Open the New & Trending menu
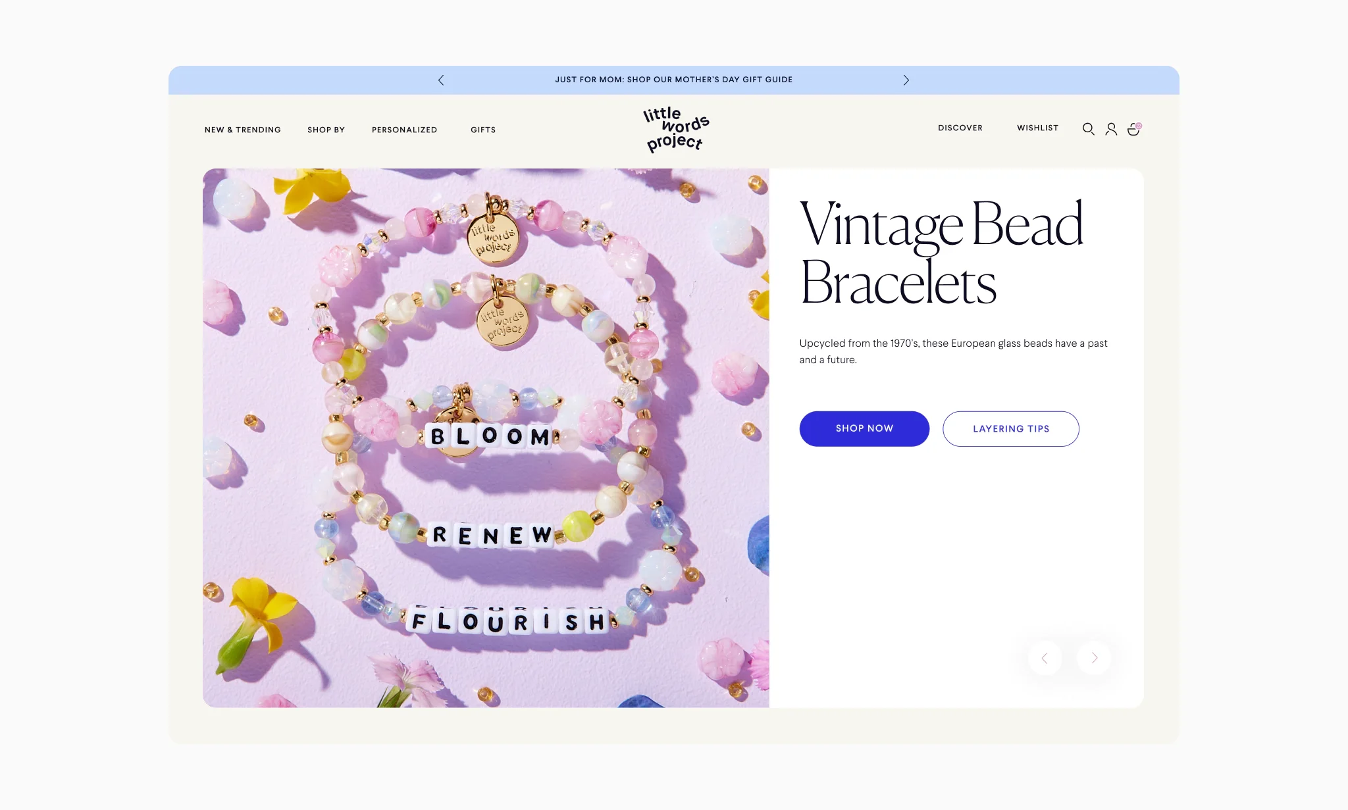The width and height of the screenshot is (1348, 810). (243, 130)
